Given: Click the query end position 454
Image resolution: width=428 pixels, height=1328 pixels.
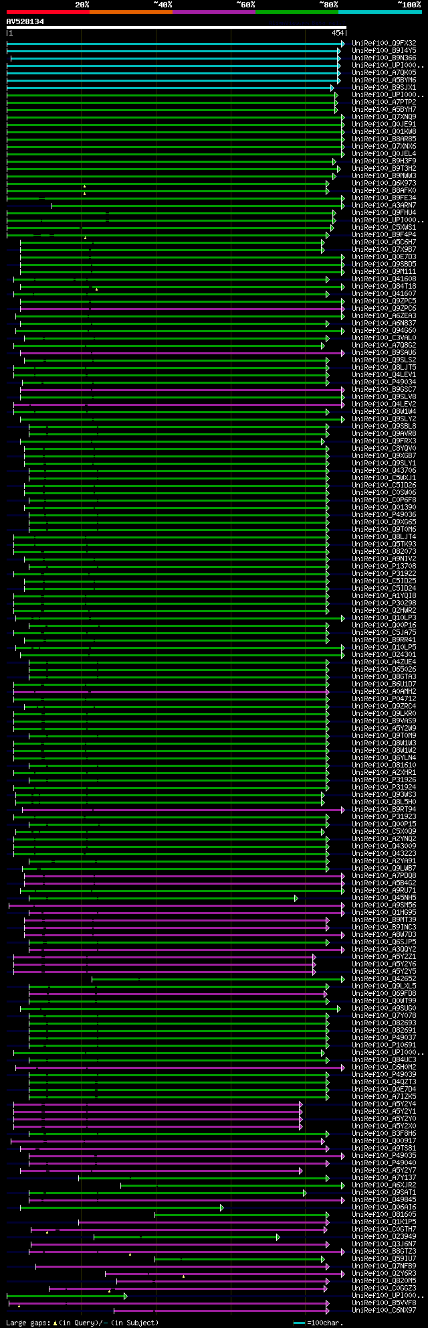Looking at the screenshot, I should pyautogui.click(x=338, y=33).
